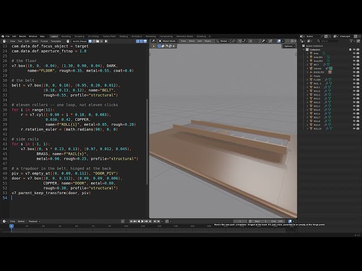
Task: Disable ROLL10 in renders camera icon
Action: 358,129
